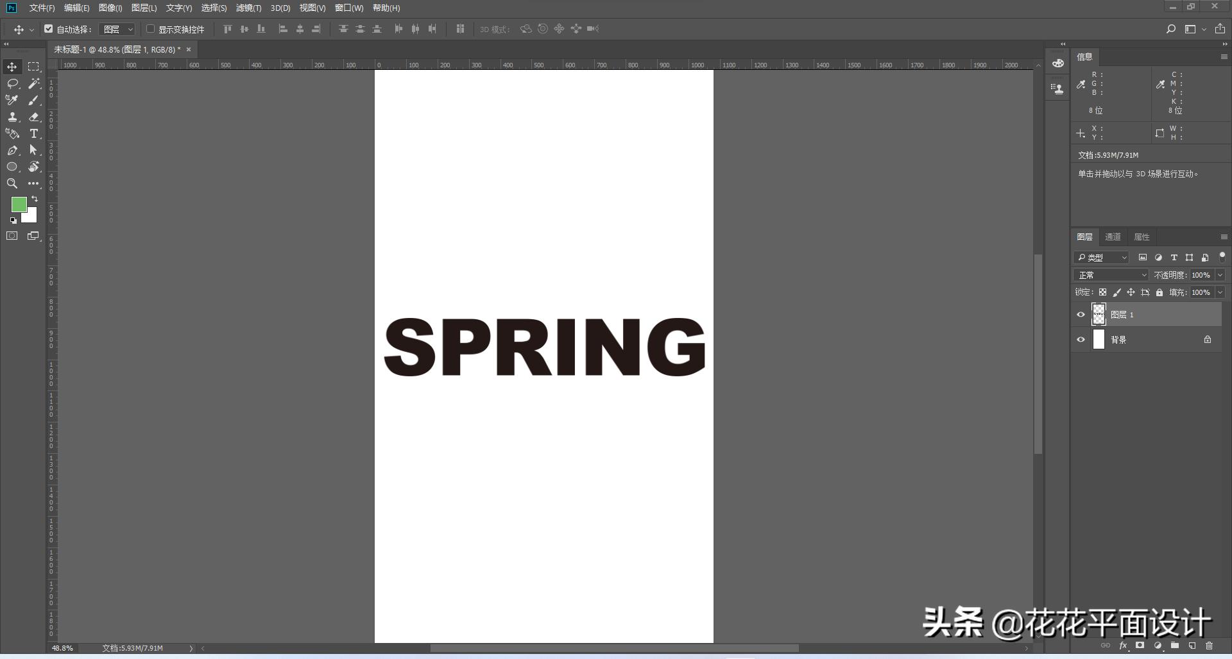The image size is (1232, 659).
Task: Select the Lasso tool
Action: [12, 84]
